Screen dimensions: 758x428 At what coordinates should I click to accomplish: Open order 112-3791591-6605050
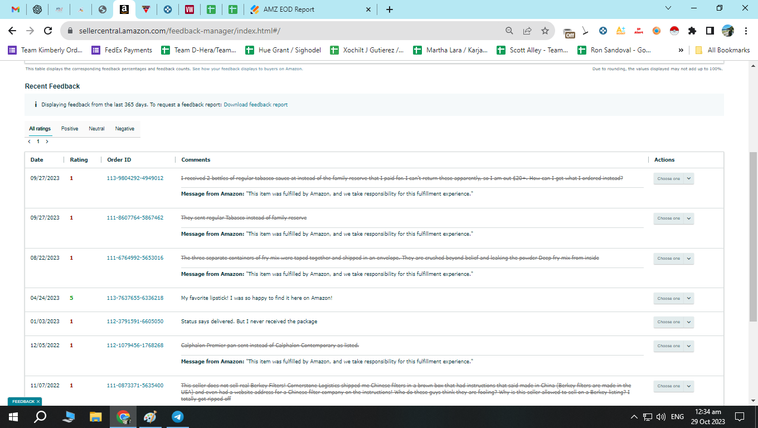point(135,322)
